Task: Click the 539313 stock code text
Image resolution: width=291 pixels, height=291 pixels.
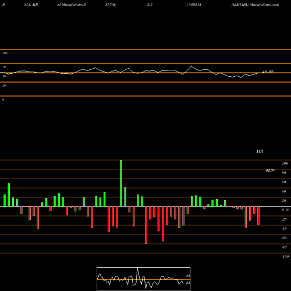Action: point(194,5)
